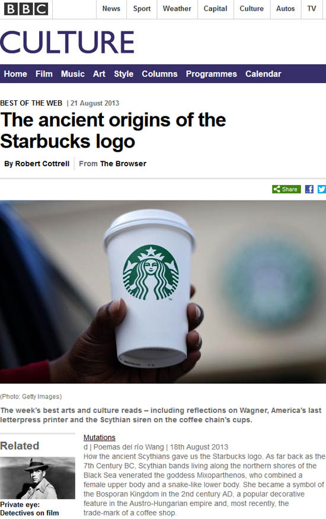Open the Calendar tab
The image size is (326, 519).
(263, 74)
